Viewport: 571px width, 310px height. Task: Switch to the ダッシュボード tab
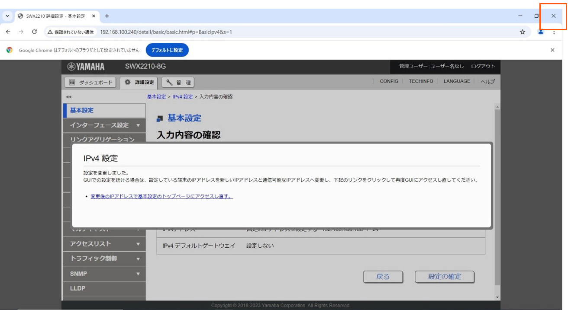pyautogui.click(x=90, y=82)
